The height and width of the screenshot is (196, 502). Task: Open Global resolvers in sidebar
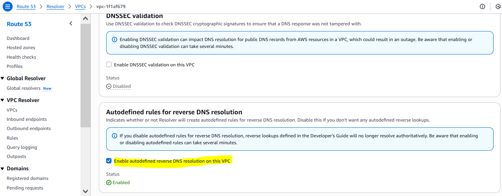click(x=23, y=88)
